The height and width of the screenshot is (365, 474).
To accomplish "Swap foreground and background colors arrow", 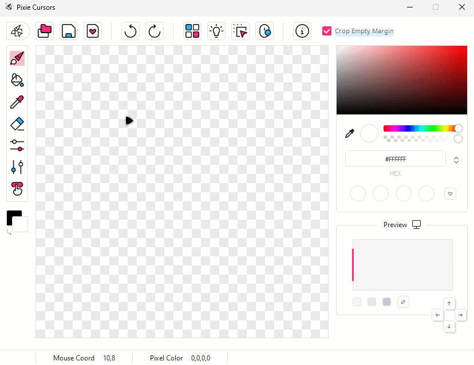I will 9,232.
